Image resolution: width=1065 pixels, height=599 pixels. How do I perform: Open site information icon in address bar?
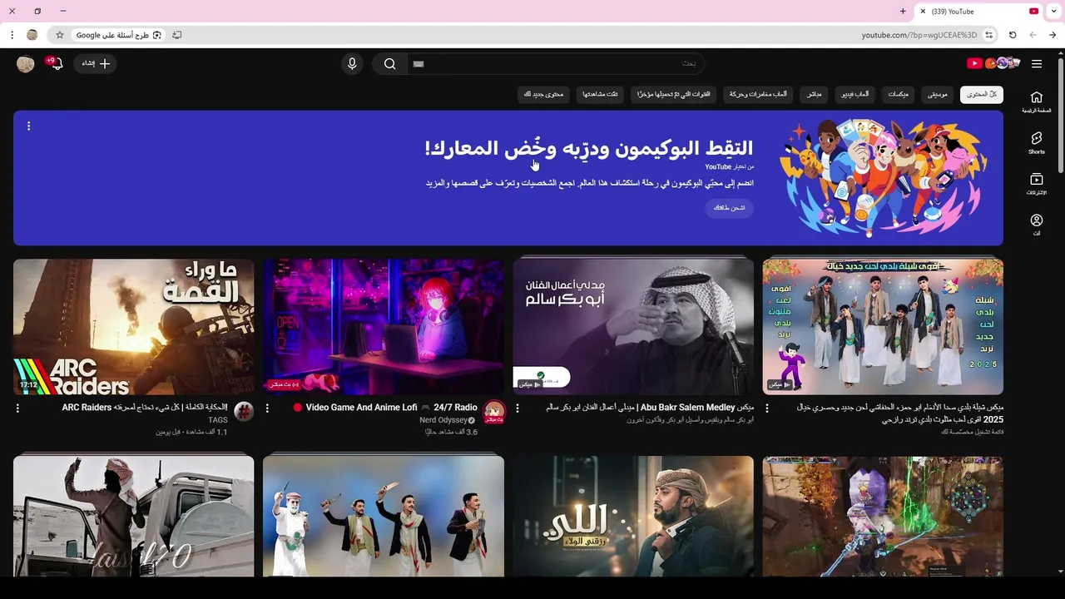click(988, 35)
